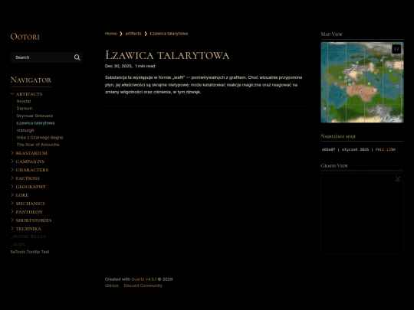Open the Campaigns folder label
This screenshot has height=310, width=414.
coord(30,162)
